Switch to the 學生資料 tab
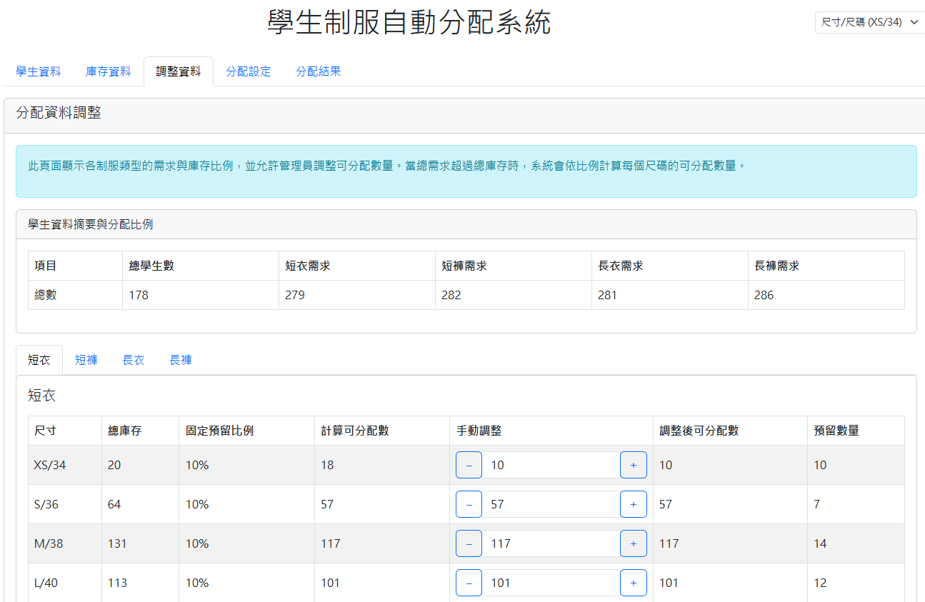This screenshot has height=602, width=925. [36, 71]
